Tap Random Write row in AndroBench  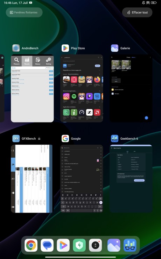[x=32, y=83]
